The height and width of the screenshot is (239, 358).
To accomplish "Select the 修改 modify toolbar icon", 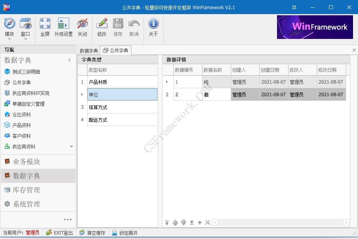I will 102,24.
